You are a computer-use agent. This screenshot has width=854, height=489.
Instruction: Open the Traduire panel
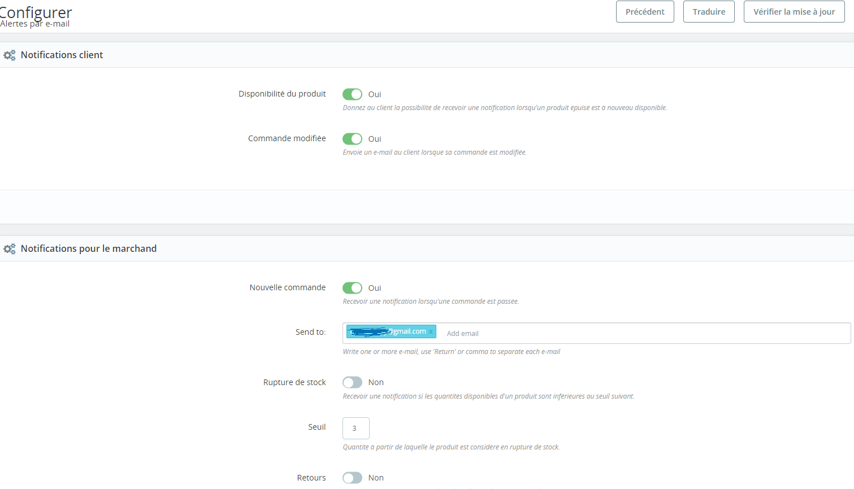(708, 11)
